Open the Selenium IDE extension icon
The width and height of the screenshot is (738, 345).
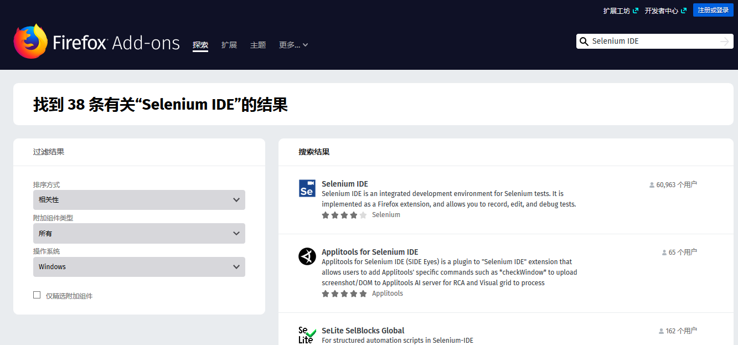[307, 188]
